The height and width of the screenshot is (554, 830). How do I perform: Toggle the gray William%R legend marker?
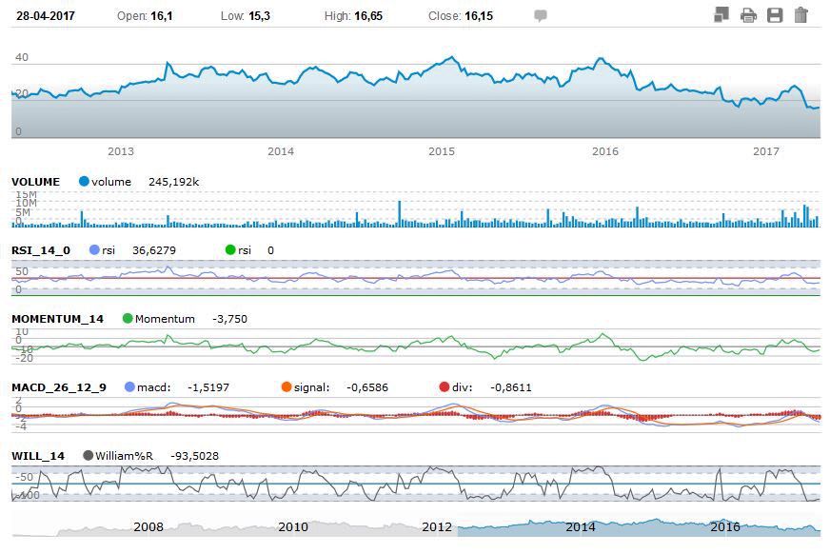89,456
